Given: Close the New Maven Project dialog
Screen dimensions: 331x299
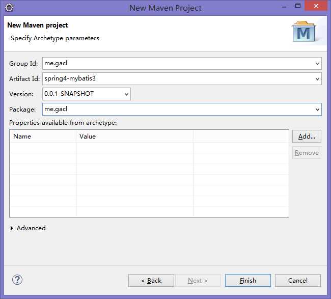Looking at the screenshot, I should [x=316, y=6].
